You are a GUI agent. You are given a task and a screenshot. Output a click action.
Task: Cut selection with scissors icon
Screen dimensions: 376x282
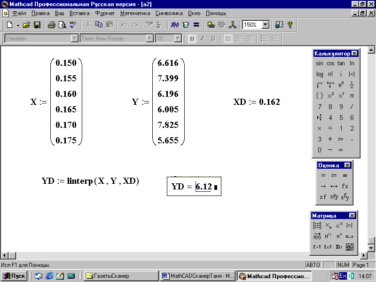tap(88, 25)
